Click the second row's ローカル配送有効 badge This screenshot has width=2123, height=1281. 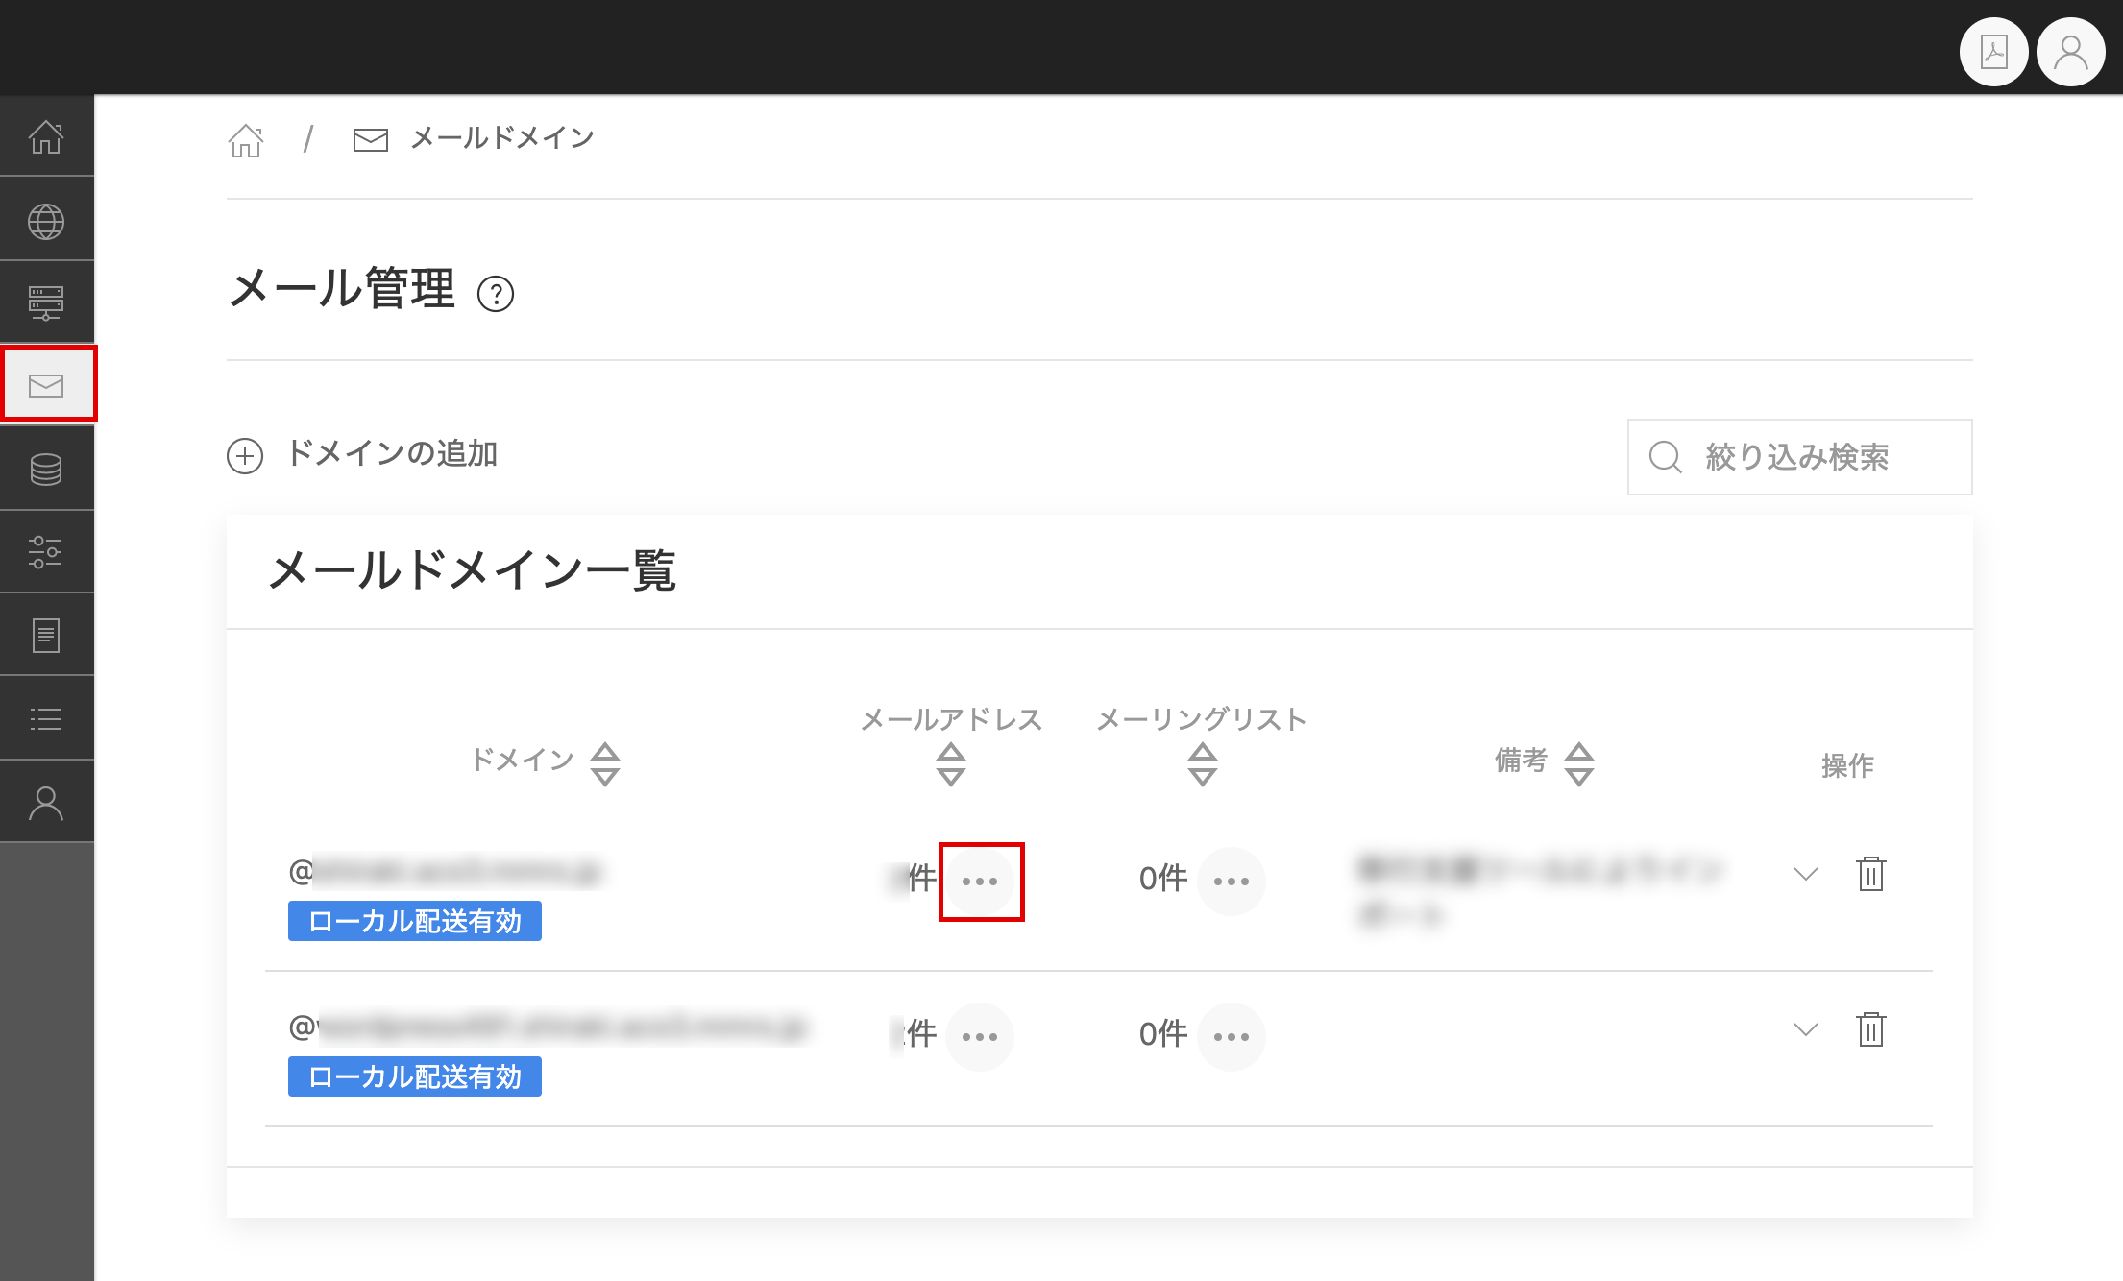tap(415, 1076)
